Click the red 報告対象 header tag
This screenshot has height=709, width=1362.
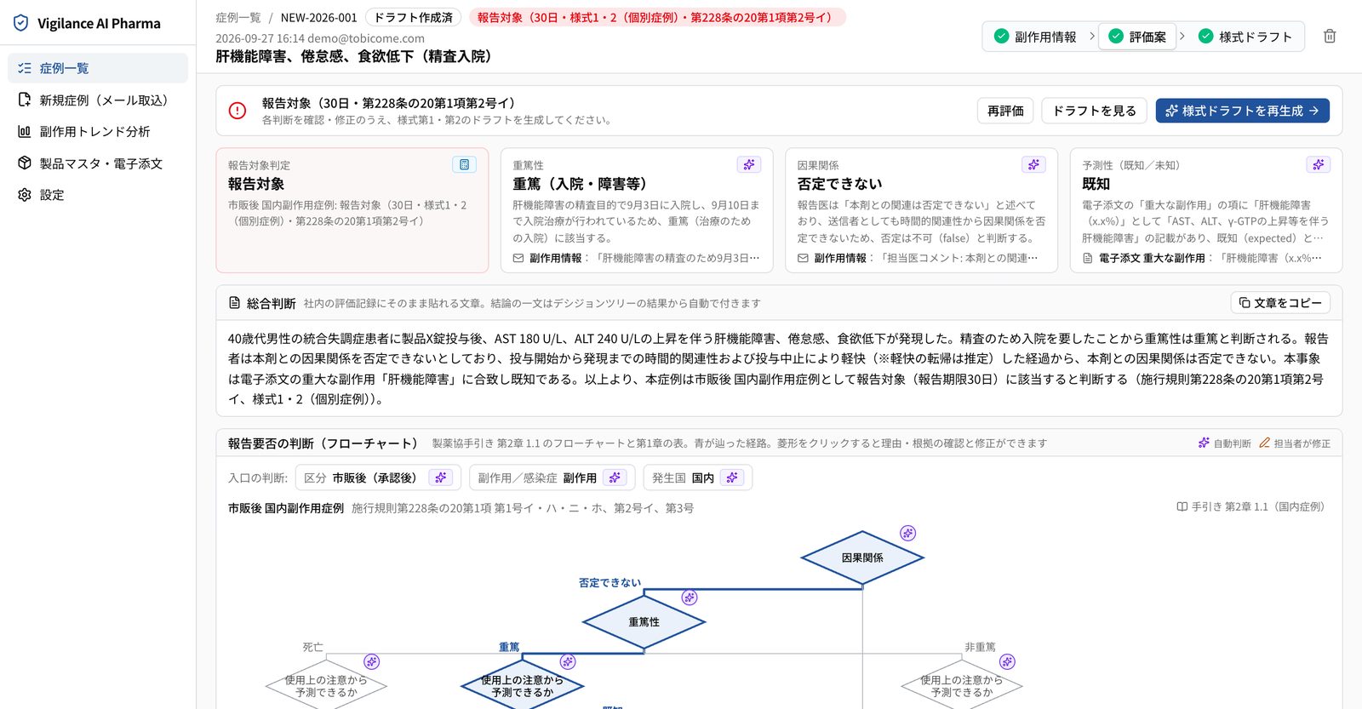657,17
